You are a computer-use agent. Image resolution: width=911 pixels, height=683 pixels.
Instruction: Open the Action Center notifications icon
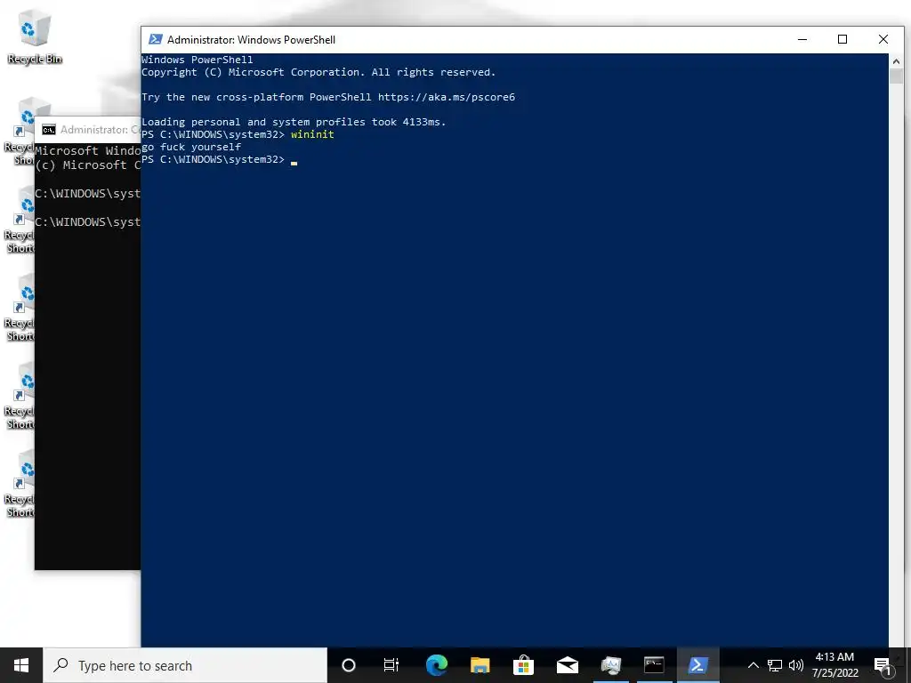pyautogui.click(x=883, y=665)
